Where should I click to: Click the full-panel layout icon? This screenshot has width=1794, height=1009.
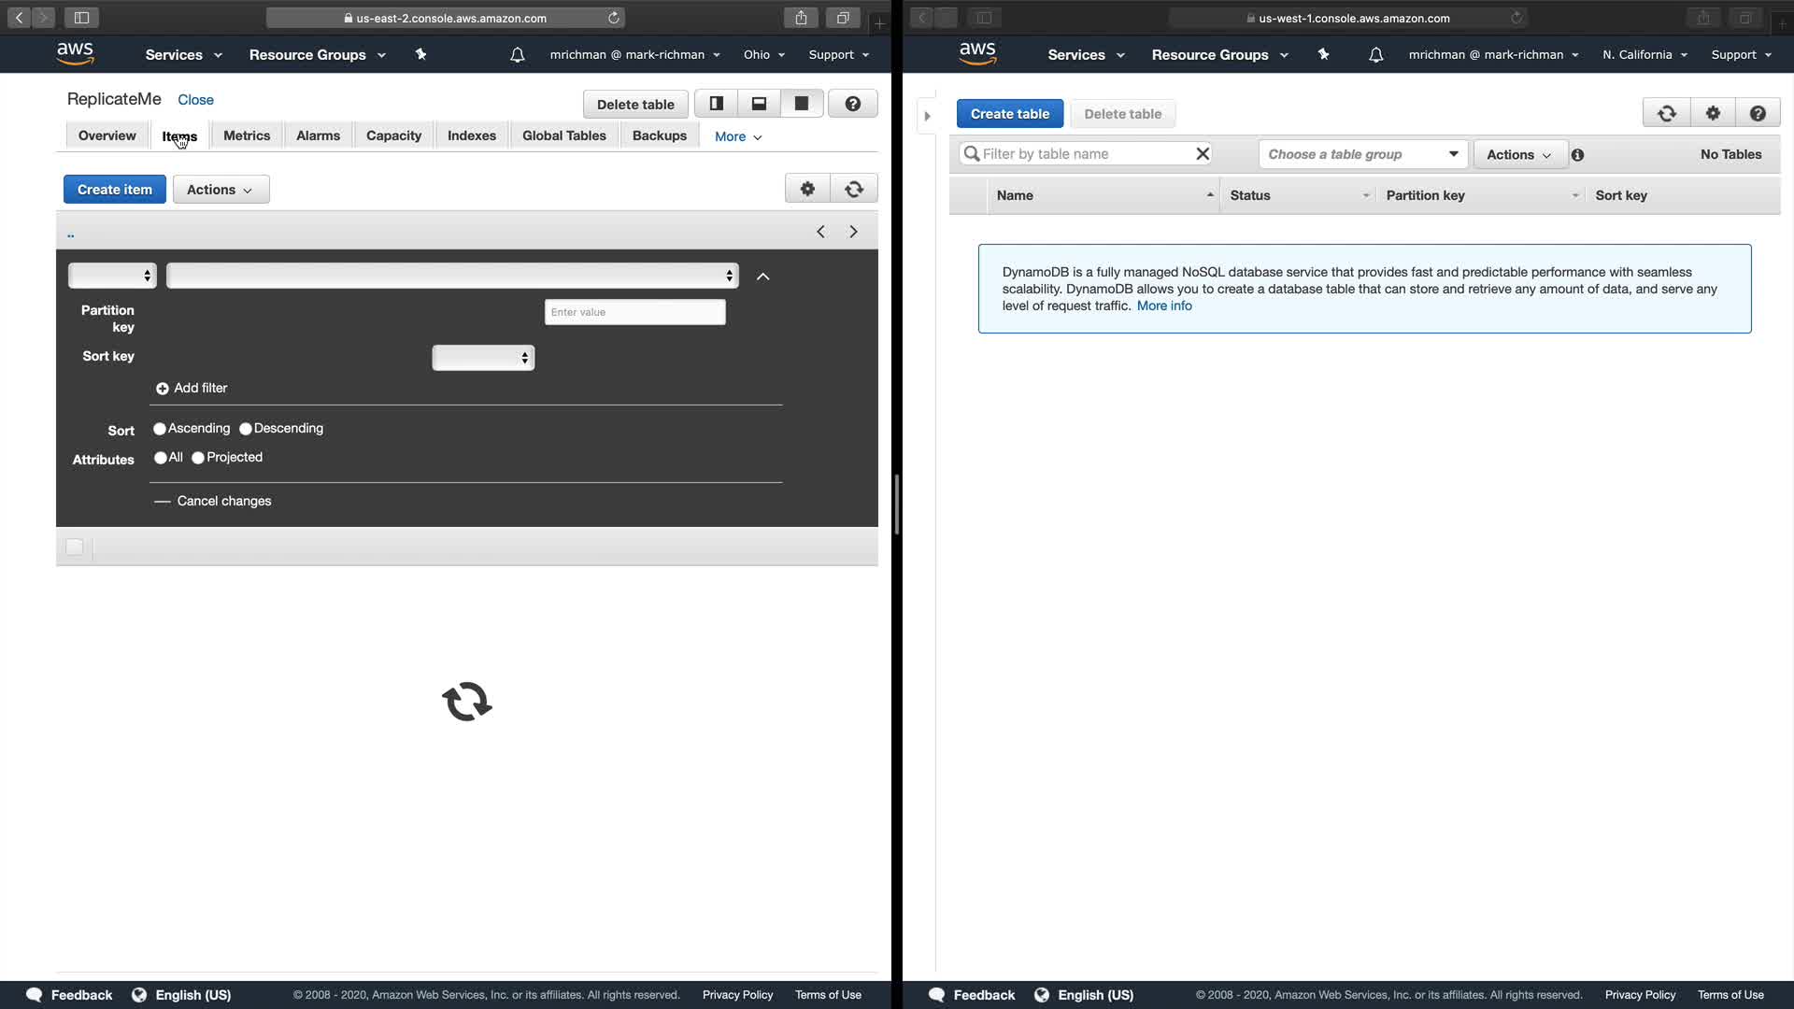(x=802, y=104)
